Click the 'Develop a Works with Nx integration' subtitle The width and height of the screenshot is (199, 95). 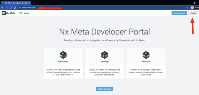pyautogui.click(x=105, y=41)
